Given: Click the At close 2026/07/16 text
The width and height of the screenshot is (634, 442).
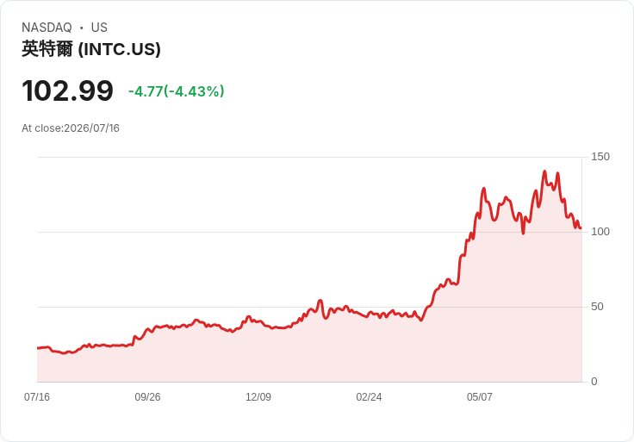Looking at the screenshot, I should click(71, 128).
